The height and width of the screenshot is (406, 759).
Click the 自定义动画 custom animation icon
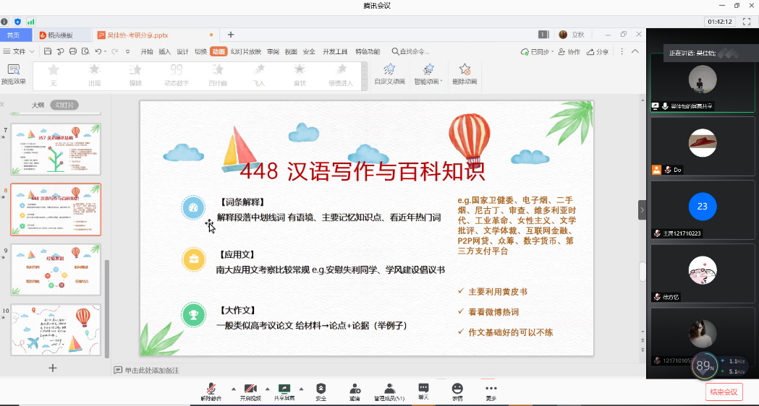[x=389, y=70]
